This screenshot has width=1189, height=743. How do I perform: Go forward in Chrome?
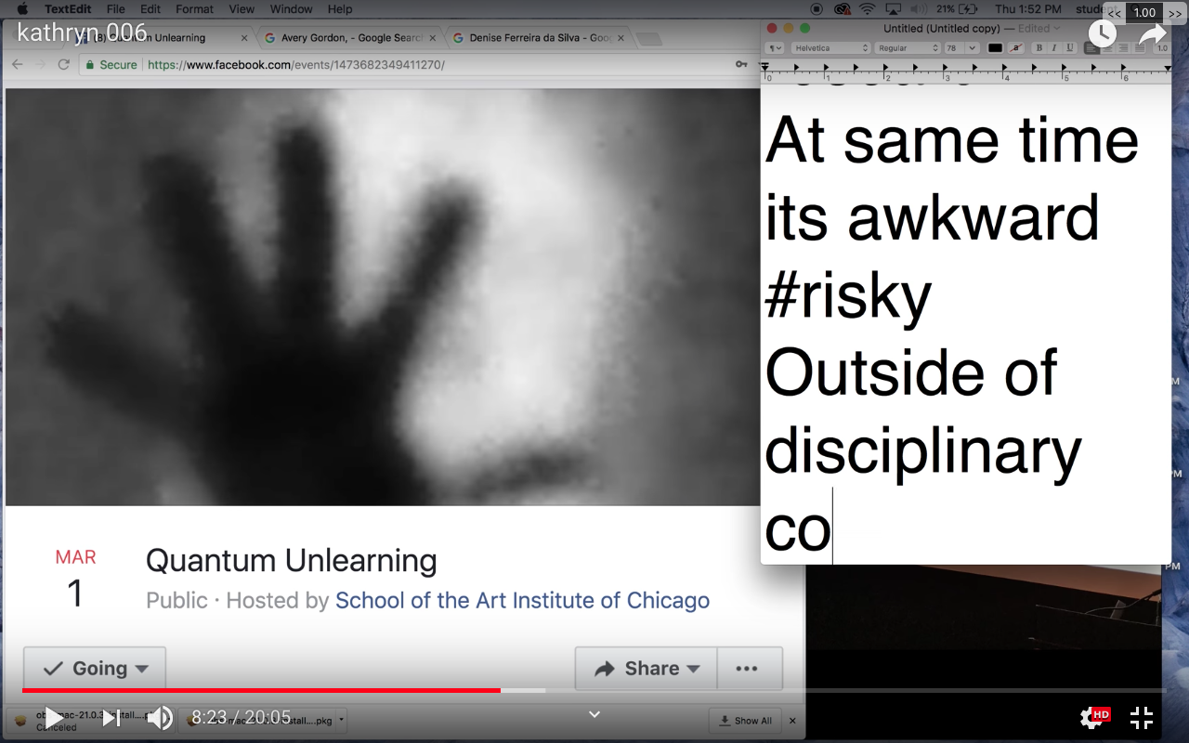click(41, 65)
